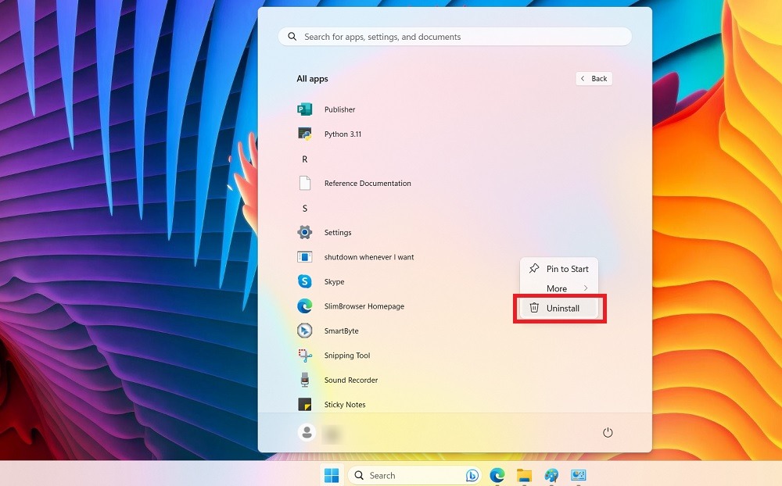Jump to the S section header
Viewport: 782px width, 486px height.
coord(304,208)
